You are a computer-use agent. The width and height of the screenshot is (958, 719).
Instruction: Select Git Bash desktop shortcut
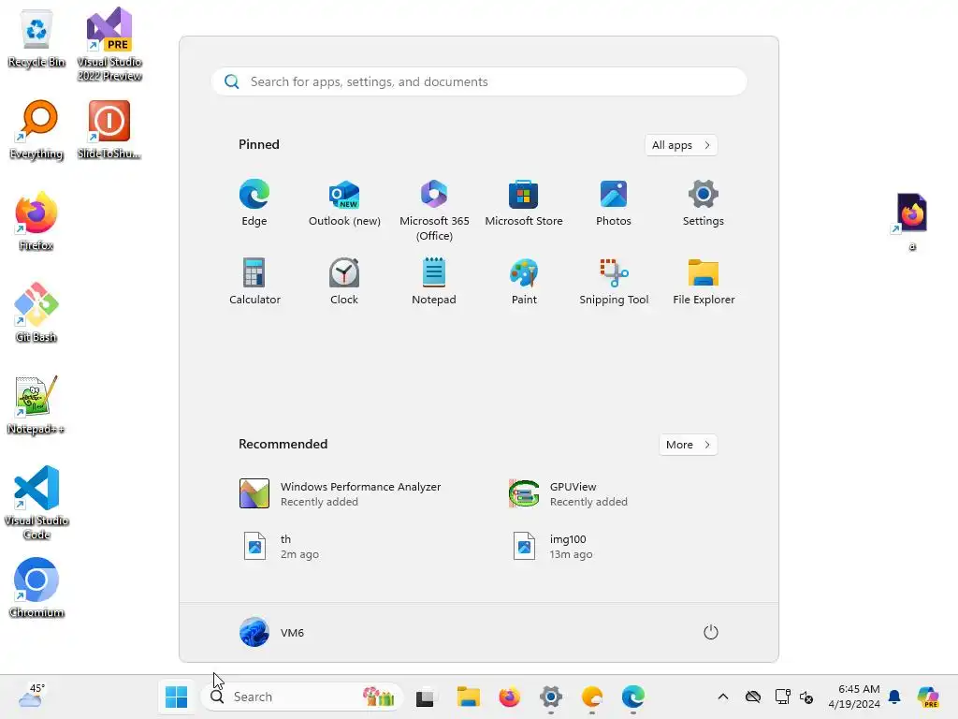(36, 313)
